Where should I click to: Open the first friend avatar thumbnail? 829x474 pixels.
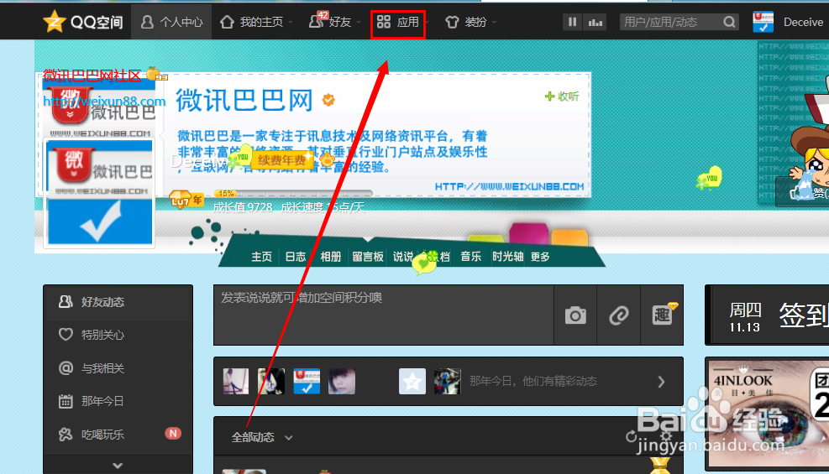(x=236, y=381)
